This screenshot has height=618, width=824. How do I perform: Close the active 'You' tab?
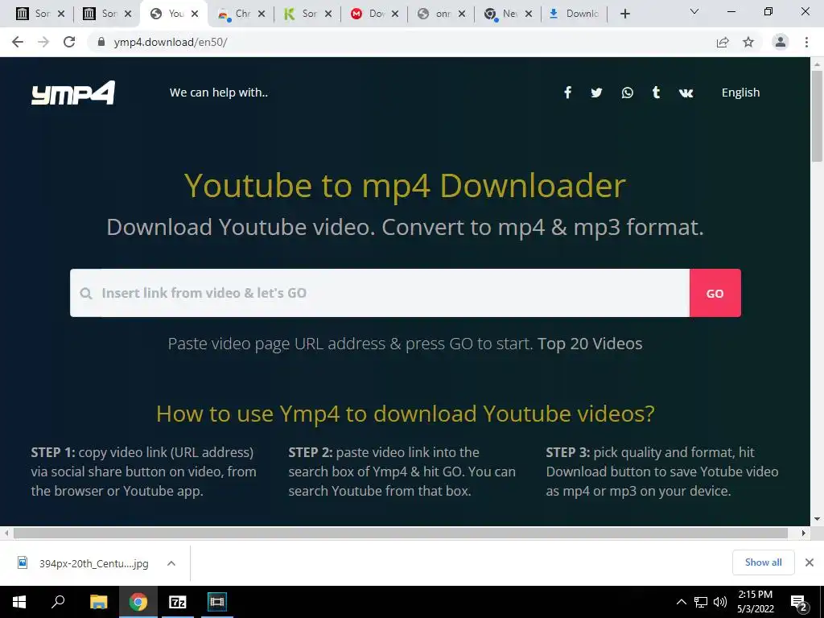195,14
